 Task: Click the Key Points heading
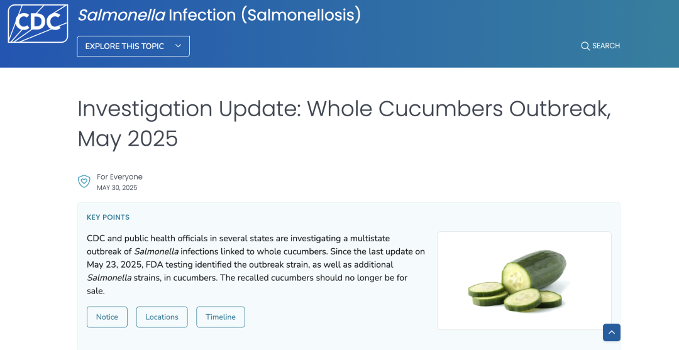(x=108, y=217)
